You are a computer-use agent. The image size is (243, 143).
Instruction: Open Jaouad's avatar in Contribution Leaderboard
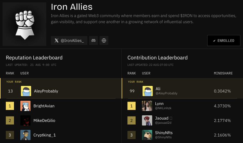pos(147,120)
